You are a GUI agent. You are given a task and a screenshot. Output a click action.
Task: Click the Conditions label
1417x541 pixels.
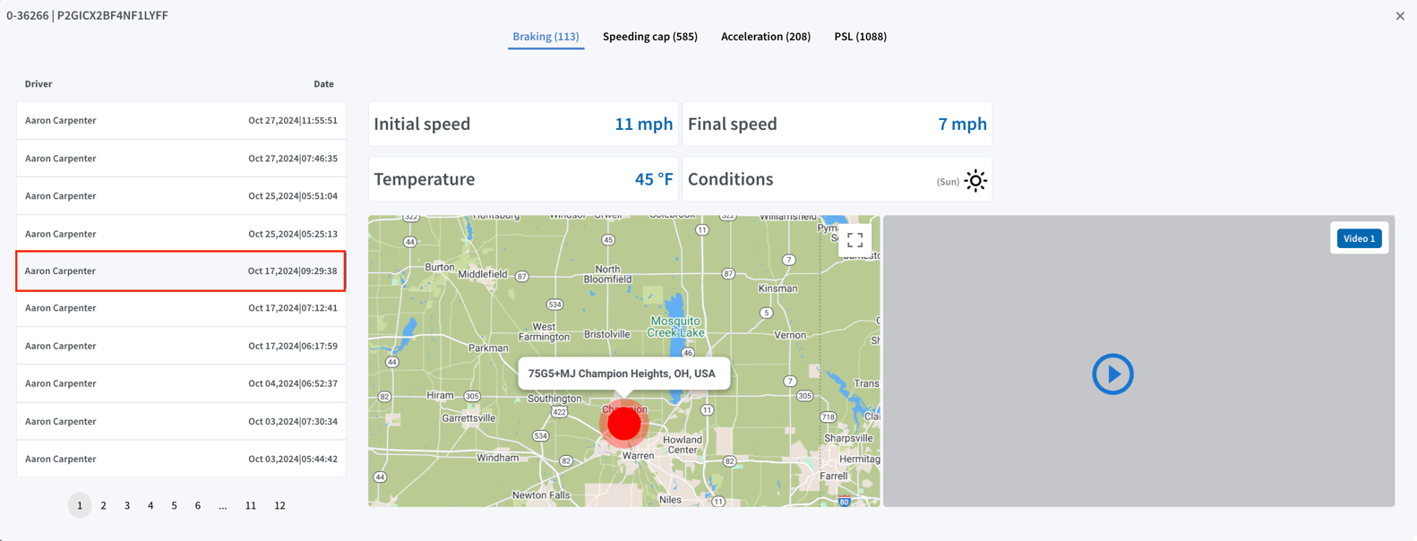tap(731, 179)
